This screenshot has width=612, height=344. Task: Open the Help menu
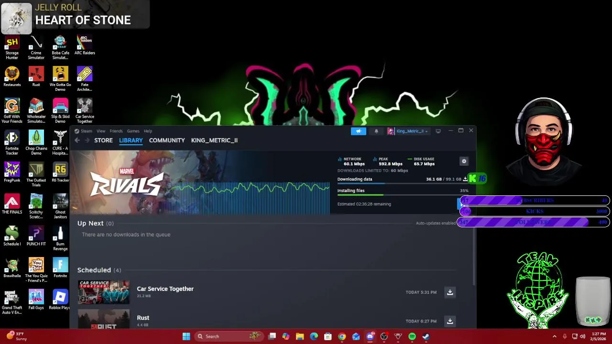[x=148, y=131]
